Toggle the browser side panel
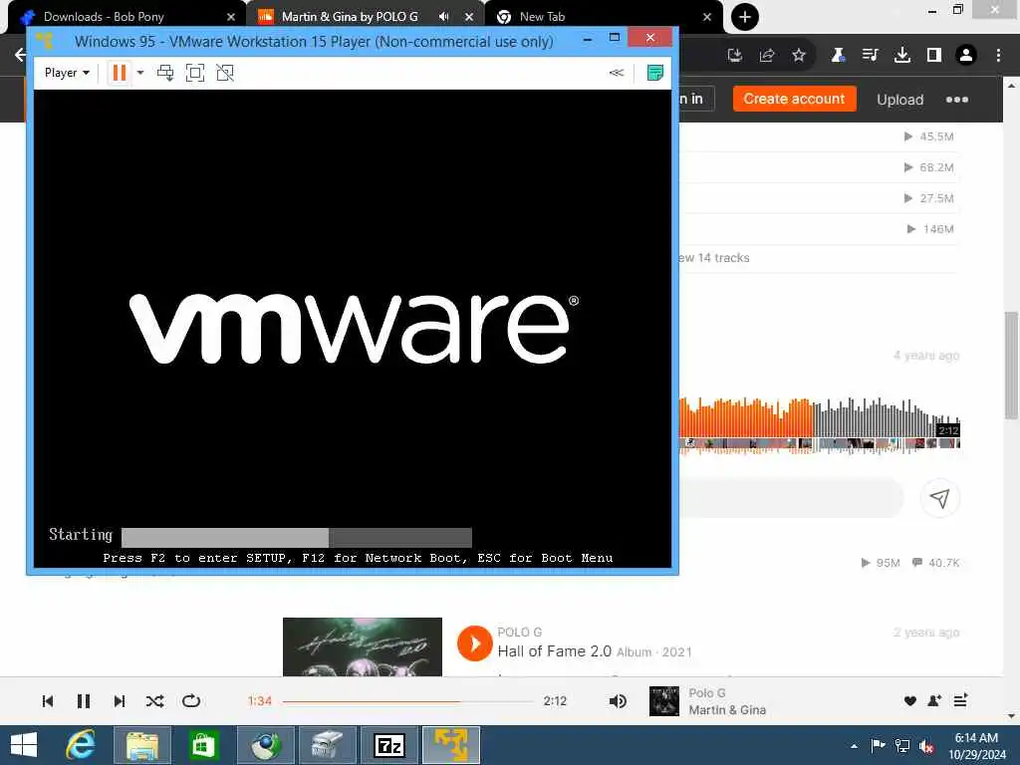 coord(934,56)
